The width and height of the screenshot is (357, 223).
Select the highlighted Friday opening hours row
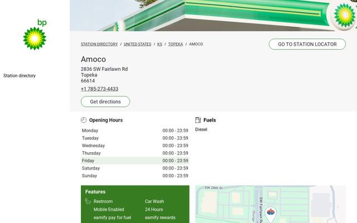click(x=135, y=161)
